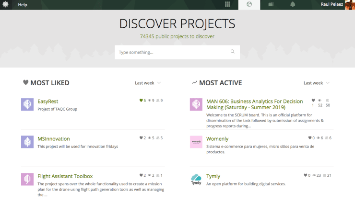This screenshot has width=355, height=204.
Task: Click the Taiga logo in the top bar
Action: pyautogui.click(x=5, y=5)
